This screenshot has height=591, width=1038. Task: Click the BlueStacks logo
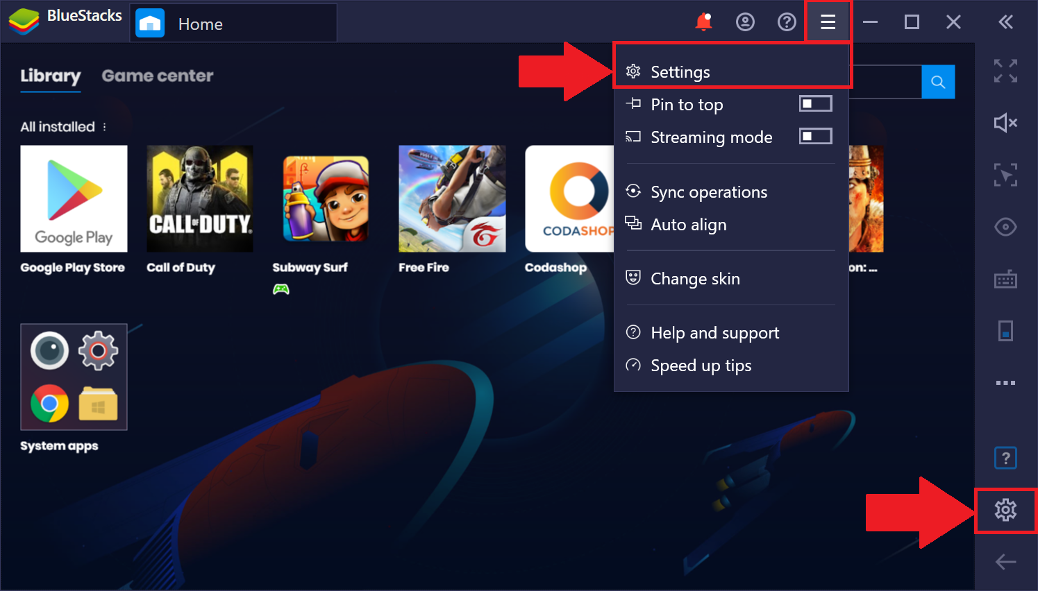[24, 22]
